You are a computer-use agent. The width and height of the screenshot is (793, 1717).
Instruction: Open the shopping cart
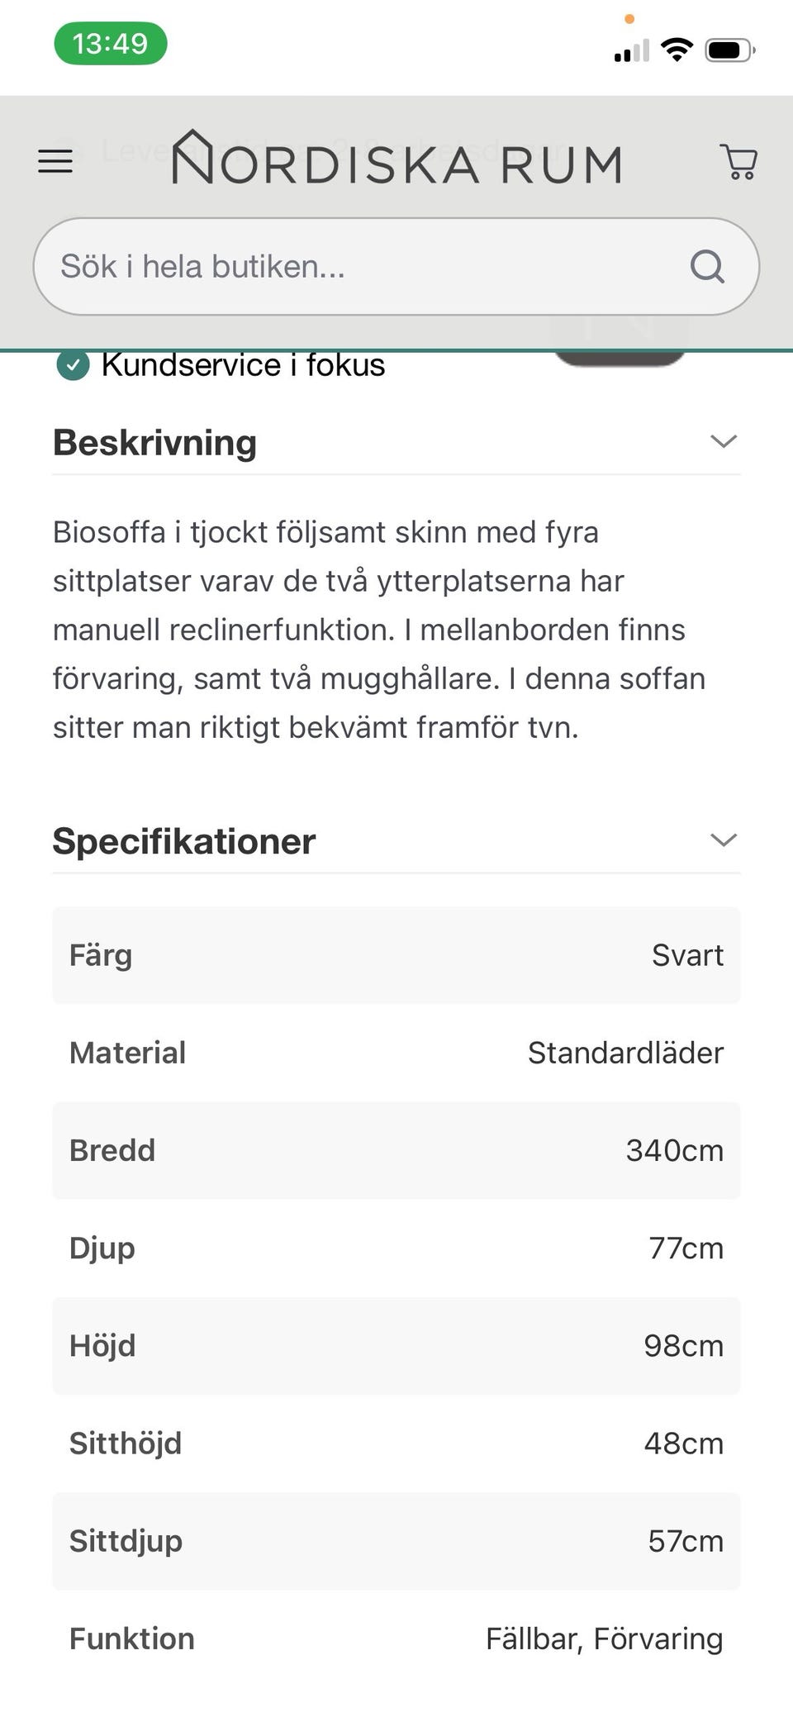coord(738,162)
